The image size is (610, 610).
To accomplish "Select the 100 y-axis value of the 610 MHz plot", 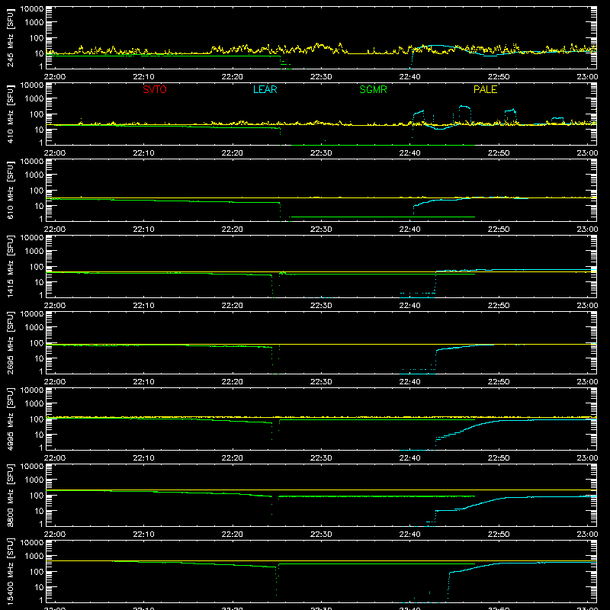I will (37, 190).
